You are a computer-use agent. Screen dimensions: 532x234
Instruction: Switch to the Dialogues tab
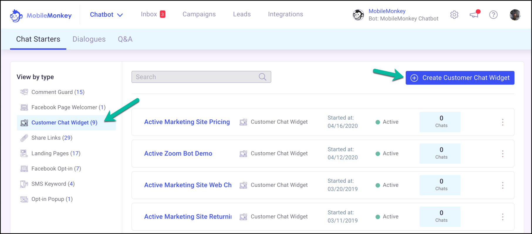[89, 39]
